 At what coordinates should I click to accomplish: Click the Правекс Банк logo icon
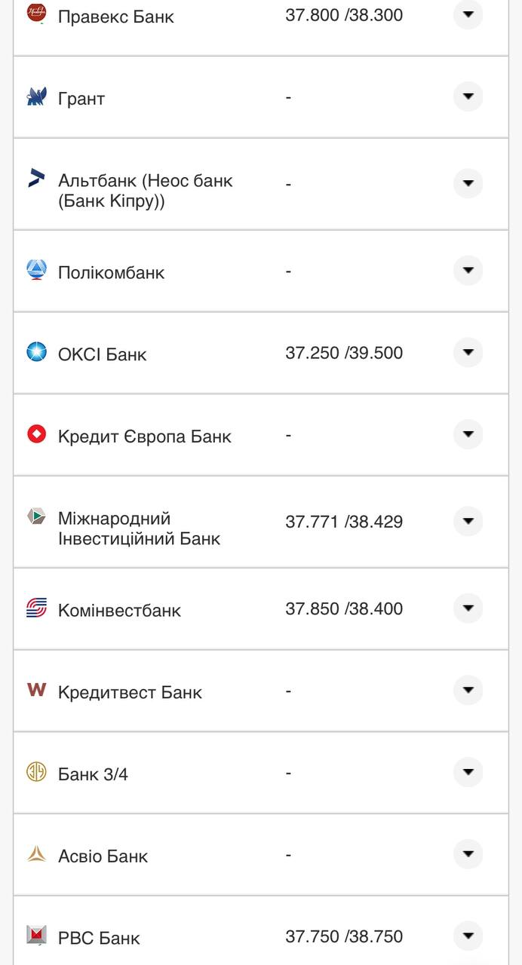point(35,12)
